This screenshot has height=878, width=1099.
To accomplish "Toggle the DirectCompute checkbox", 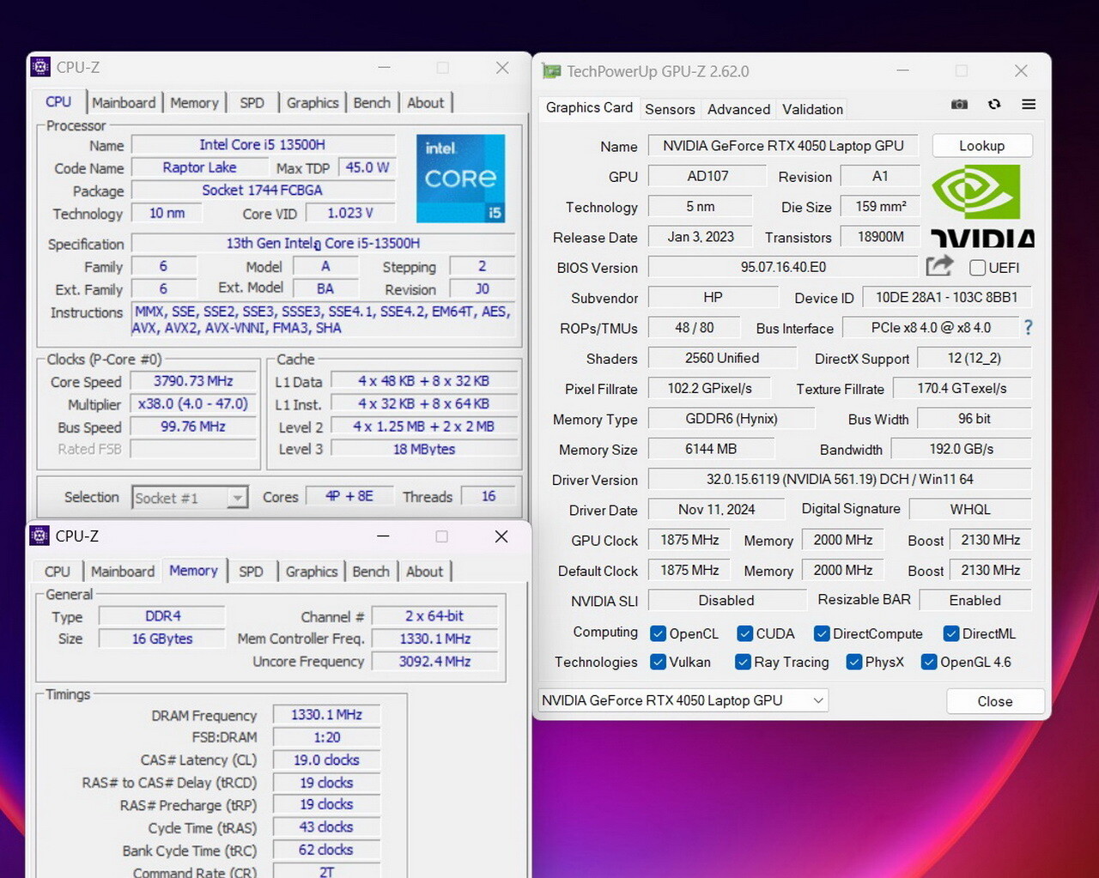I will (822, 633).
